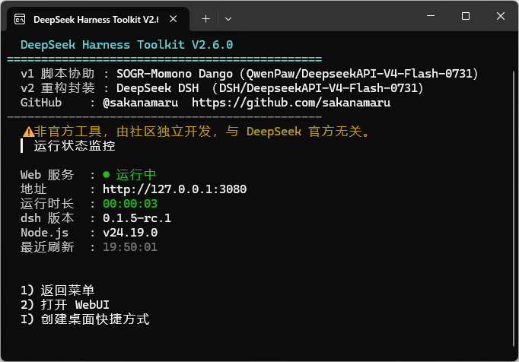
Task: Click DeepSeek DSH text on v2 line
Action: coord(158,88)
